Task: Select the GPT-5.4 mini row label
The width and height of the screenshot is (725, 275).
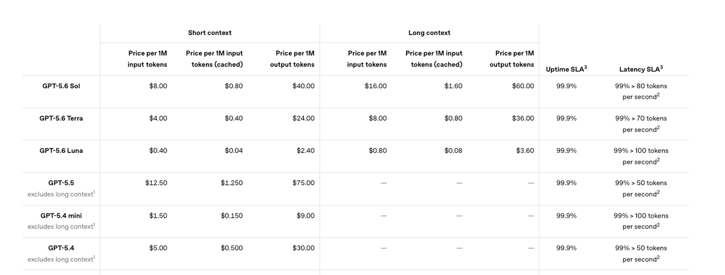Action: [x=61, y=215]
